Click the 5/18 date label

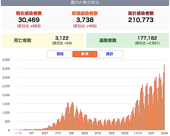coord(18,133)
